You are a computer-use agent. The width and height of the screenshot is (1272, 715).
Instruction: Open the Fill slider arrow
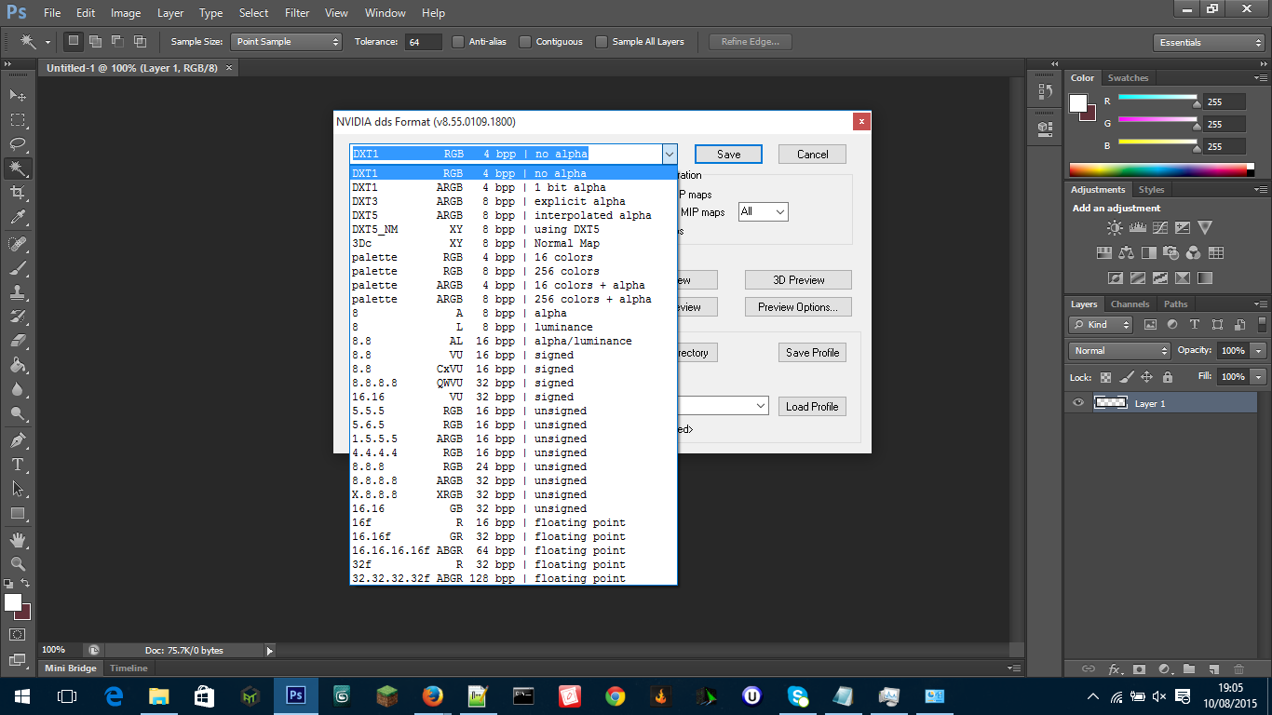tap(1259, 377)
